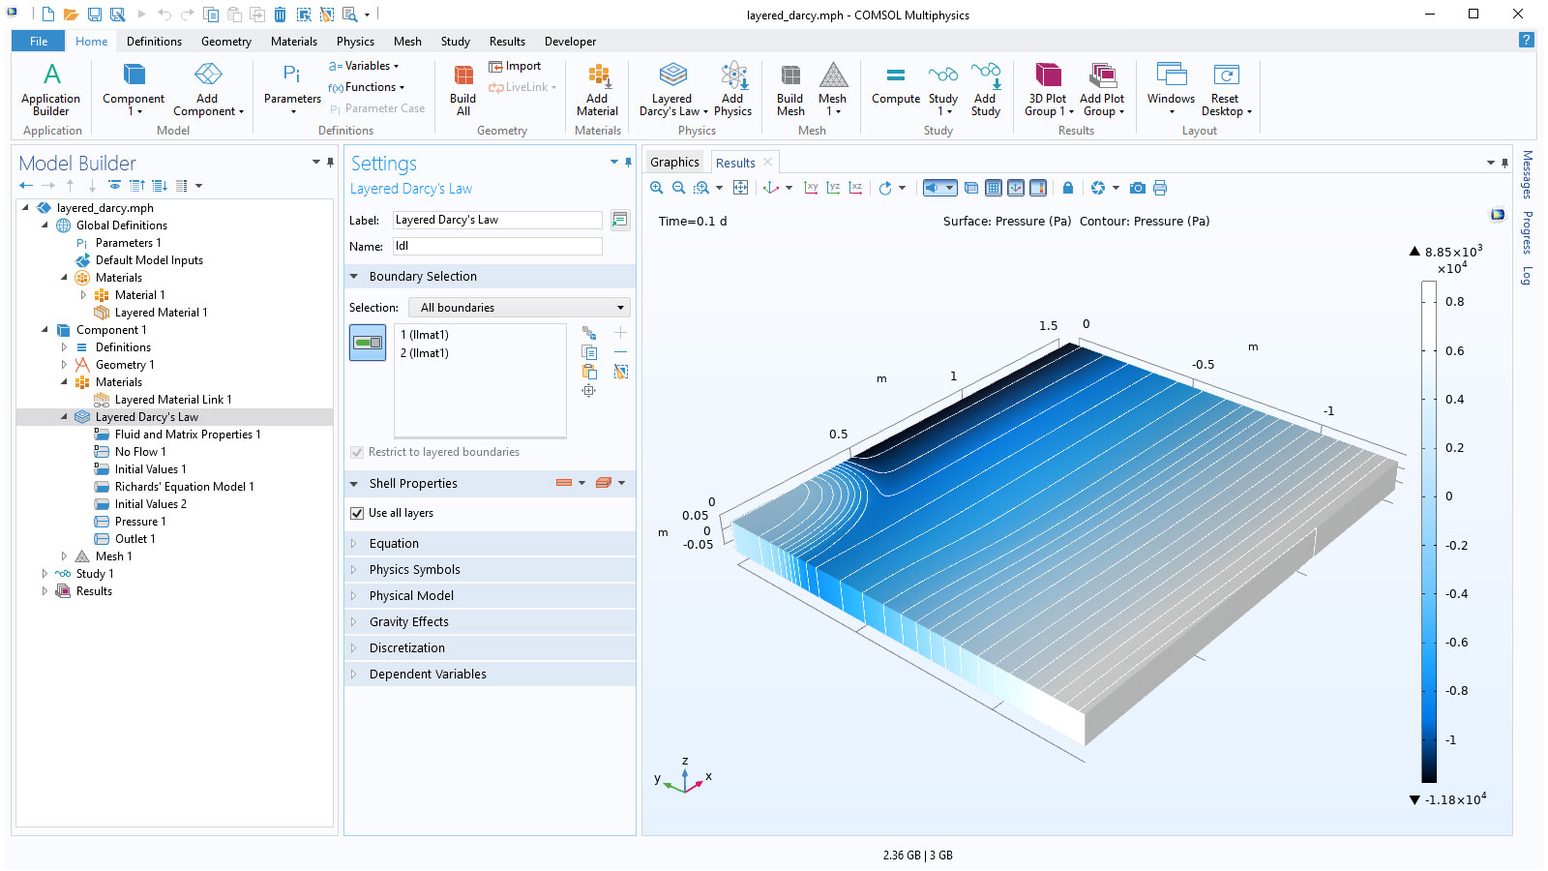Toggle the Restrict to layered boundaries checkbox
The height and width of the screenshot is (871, 1548).
tap(357, 452)
